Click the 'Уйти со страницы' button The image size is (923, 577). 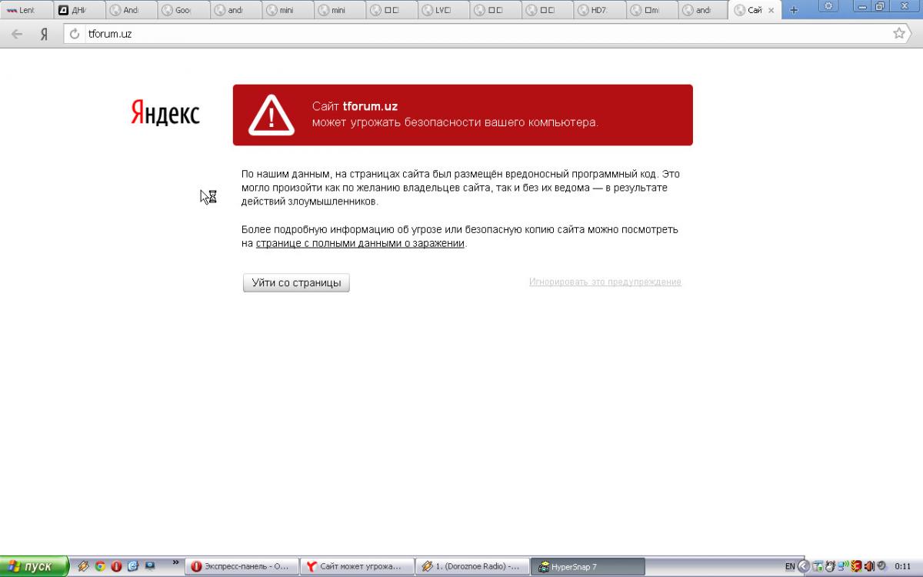tap(296, 282)
